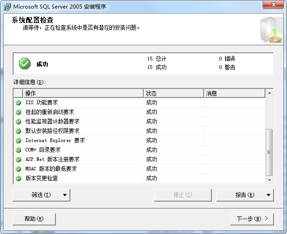Click green check icon beside COM+ 目录要求
This screenshot has height=234, width=287.
tap(18, 150)
